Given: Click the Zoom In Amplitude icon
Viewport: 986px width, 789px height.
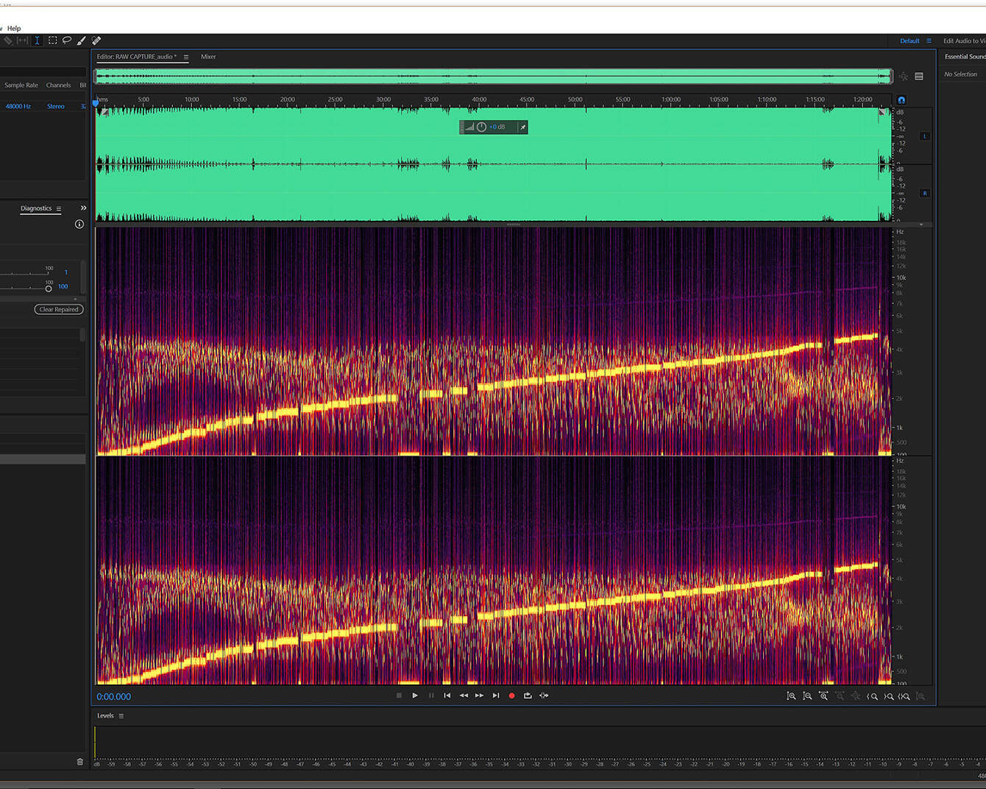Looking at the screenshot, I should coord(792,696).
